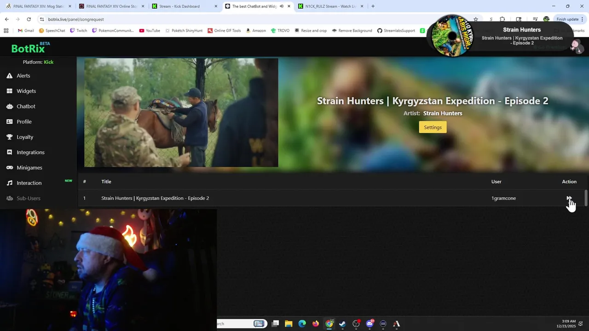Click the Title column header
This screenshot has height=331, width=589.
[x=106, y=182]
